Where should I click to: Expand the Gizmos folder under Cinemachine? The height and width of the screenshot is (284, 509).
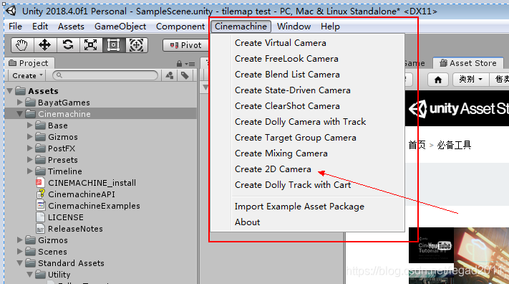[29, 137]
